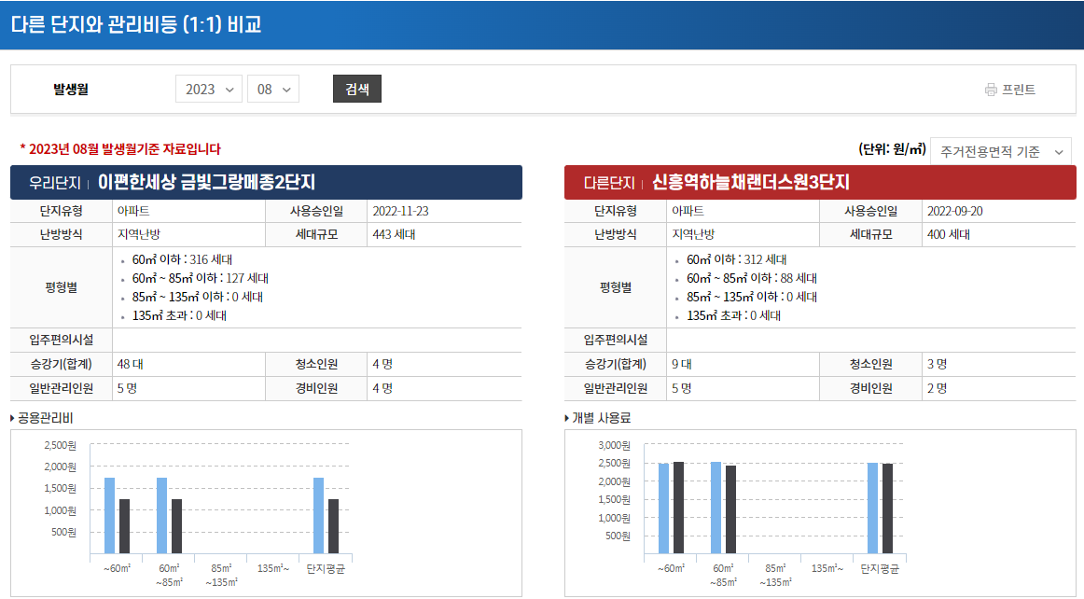
Task: Click the 443 세대 household count
Action: point(394,234)
